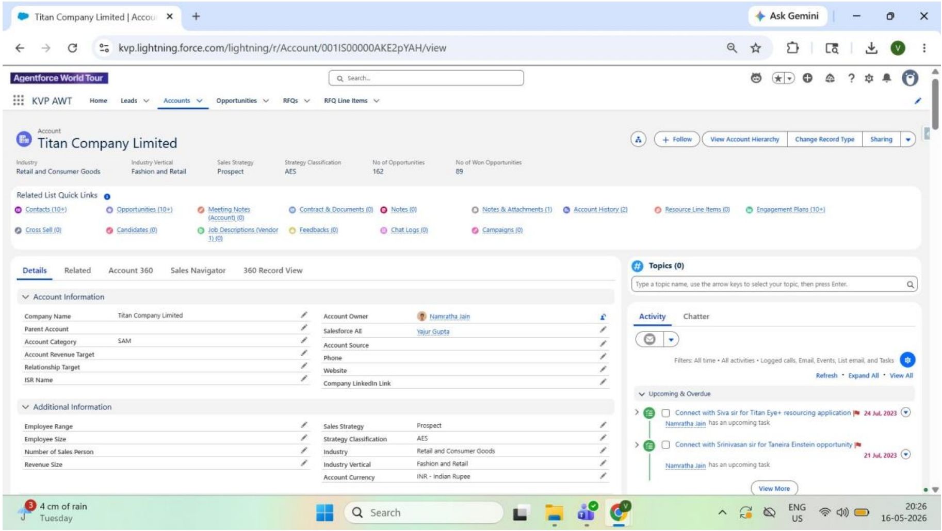Click the Related List Quick Links info icon

107,196
